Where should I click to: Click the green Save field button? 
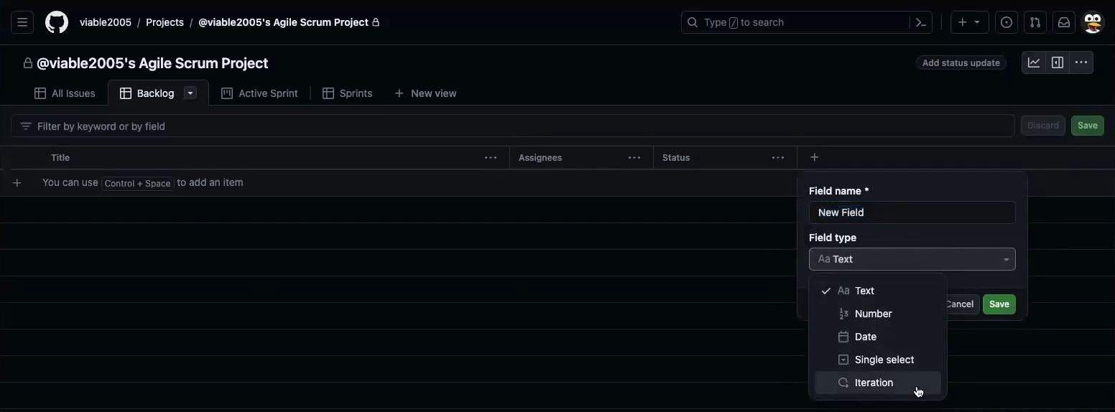[999, 304]
